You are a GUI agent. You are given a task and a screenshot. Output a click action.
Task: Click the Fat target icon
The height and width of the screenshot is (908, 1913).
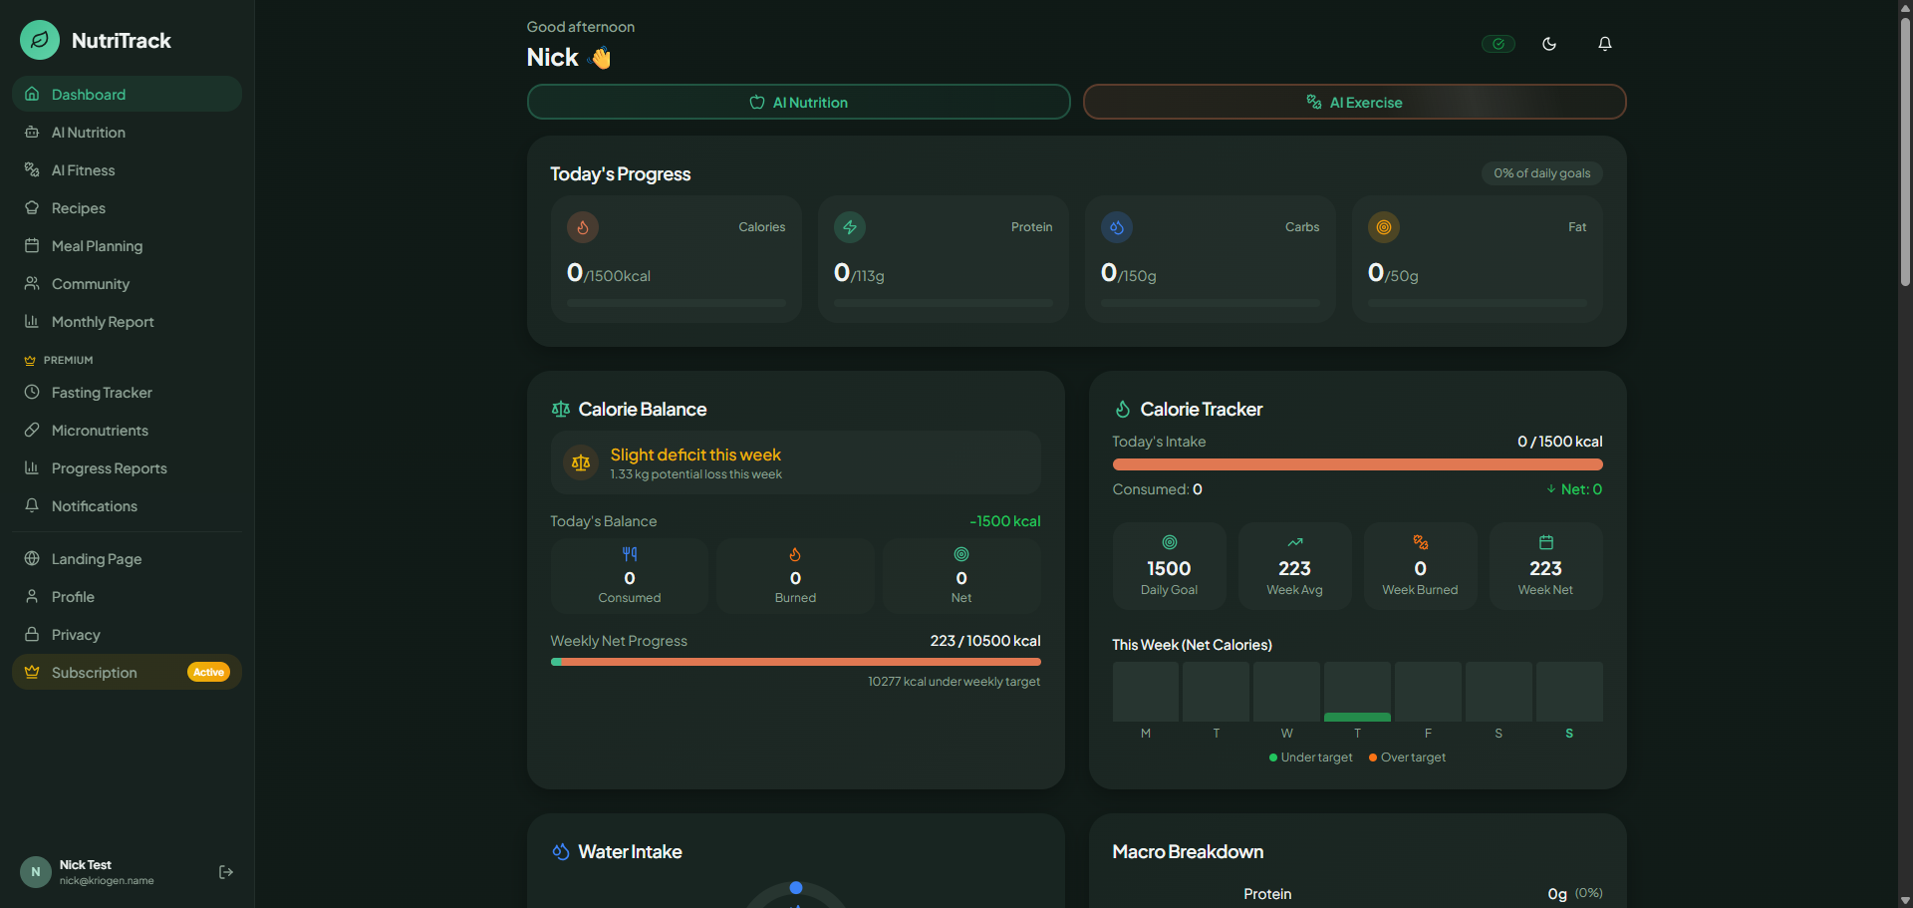pyautogui.click(x=1384, y=227)
